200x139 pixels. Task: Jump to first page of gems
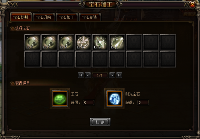[81, 75]
